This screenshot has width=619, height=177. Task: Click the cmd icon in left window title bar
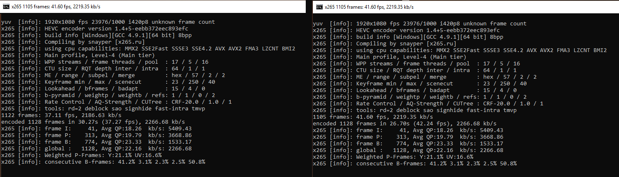point(5,7)
